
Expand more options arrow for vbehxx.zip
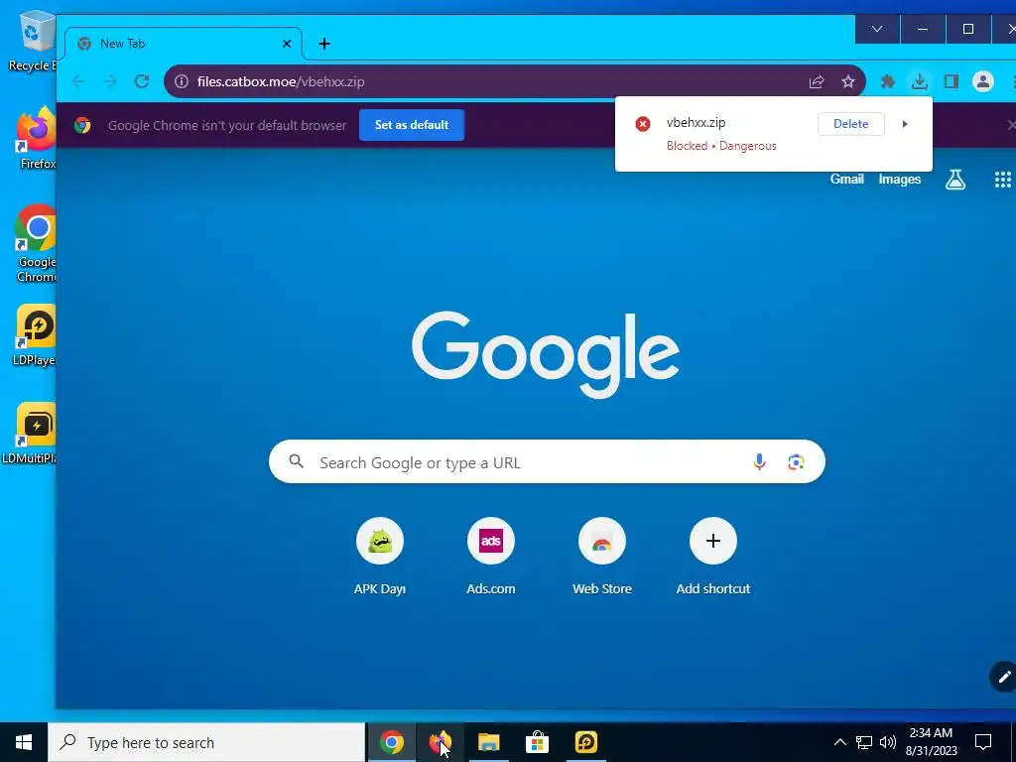coord(905,124)
